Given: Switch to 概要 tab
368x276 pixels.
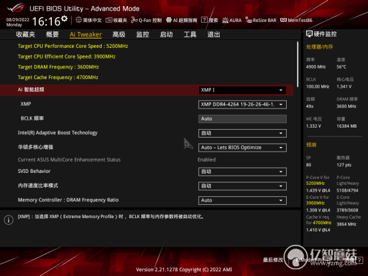Looking at the screenshot, I should 52,35.
